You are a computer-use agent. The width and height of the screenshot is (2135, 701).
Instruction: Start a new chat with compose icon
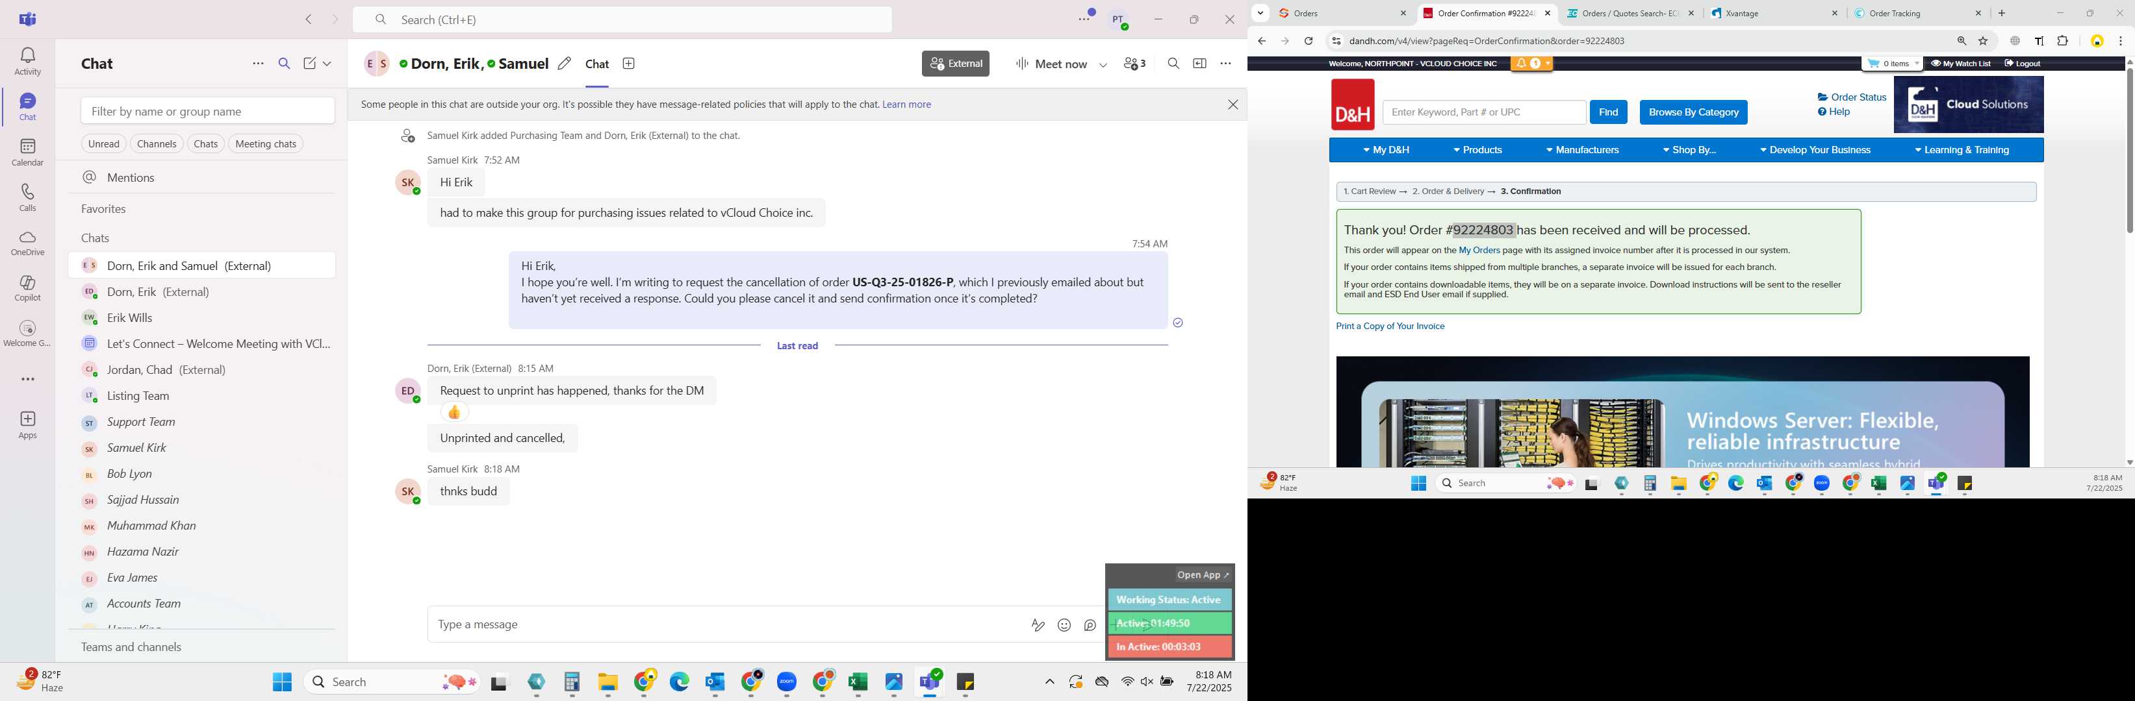coord(309,64)
